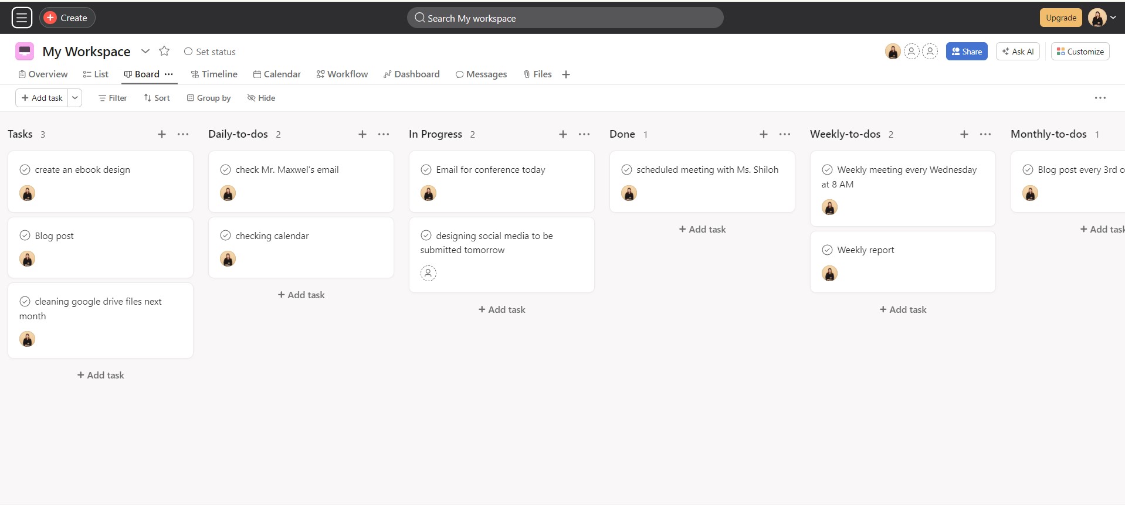Image resolution: width=1125 pixels, height=505 pixels.
Task: Click the Search My workspace field
Action: click(565, 18)
